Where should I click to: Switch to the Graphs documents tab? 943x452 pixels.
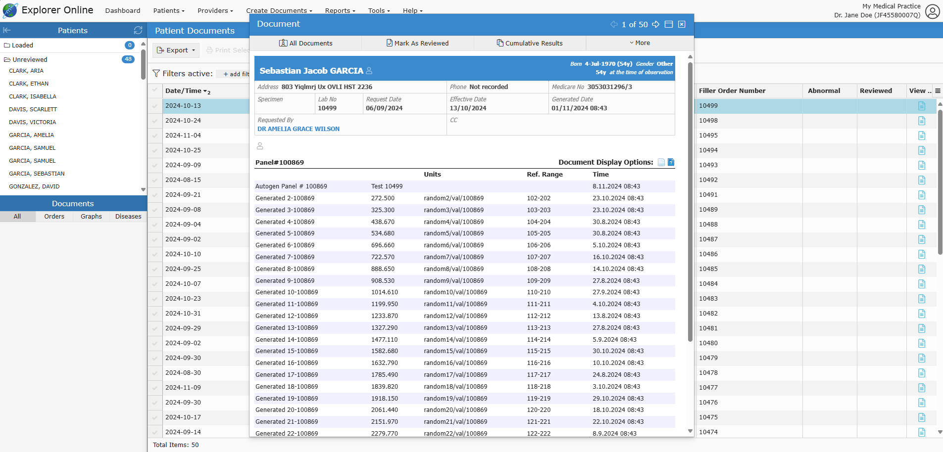(x=91, y=217)
